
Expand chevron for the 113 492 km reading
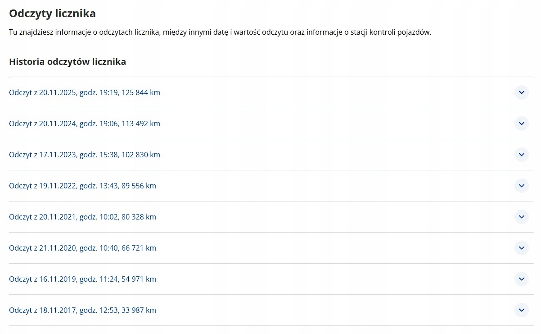(x=521, y=124)
